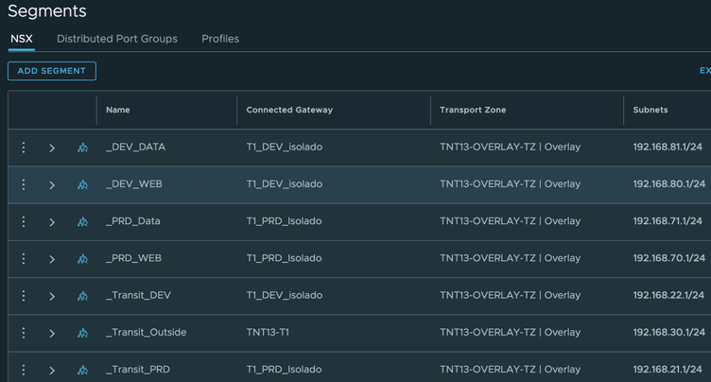Expand the _Transit_DEV segment details
Viewport: 711px width, 382px height.
(52, 295)
